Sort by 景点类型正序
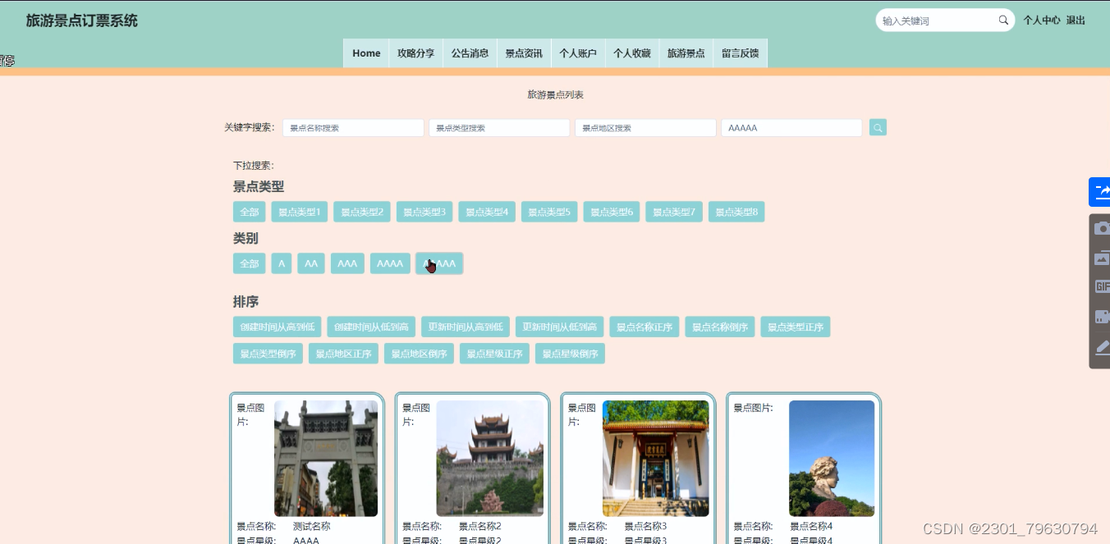This screenshot has width=1110, height=544. tap(796, 327)
